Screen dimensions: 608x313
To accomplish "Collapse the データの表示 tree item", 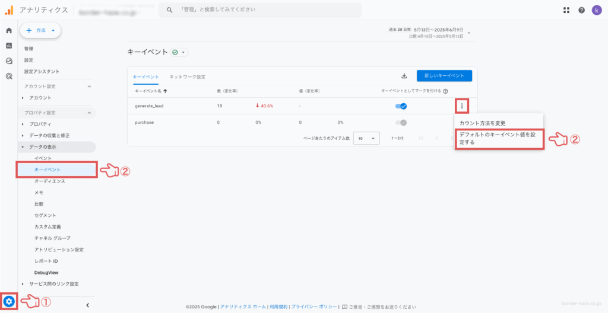I will point(23,147).
